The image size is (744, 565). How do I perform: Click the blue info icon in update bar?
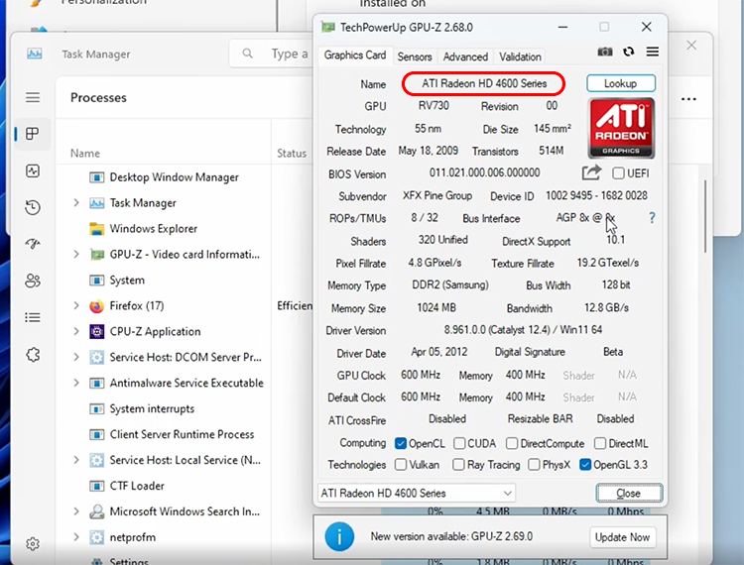tap(339, 536)
